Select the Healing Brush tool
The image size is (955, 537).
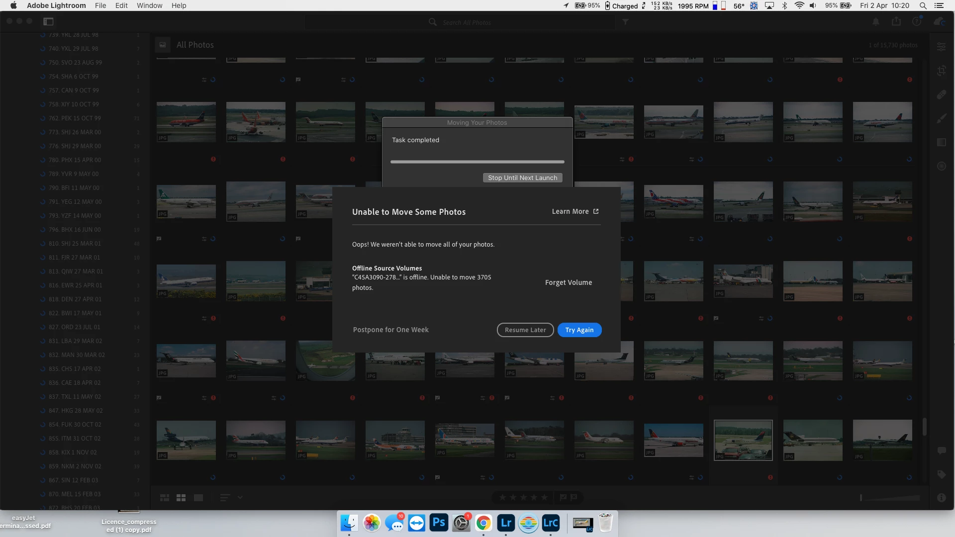click(941, 94)
